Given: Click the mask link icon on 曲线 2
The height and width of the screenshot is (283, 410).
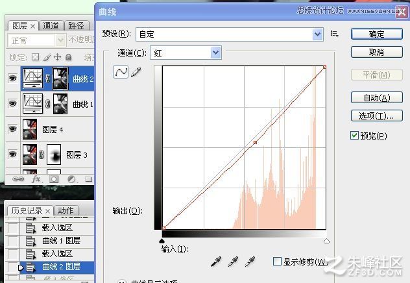Looking at the screenshot, I should 47,78.
